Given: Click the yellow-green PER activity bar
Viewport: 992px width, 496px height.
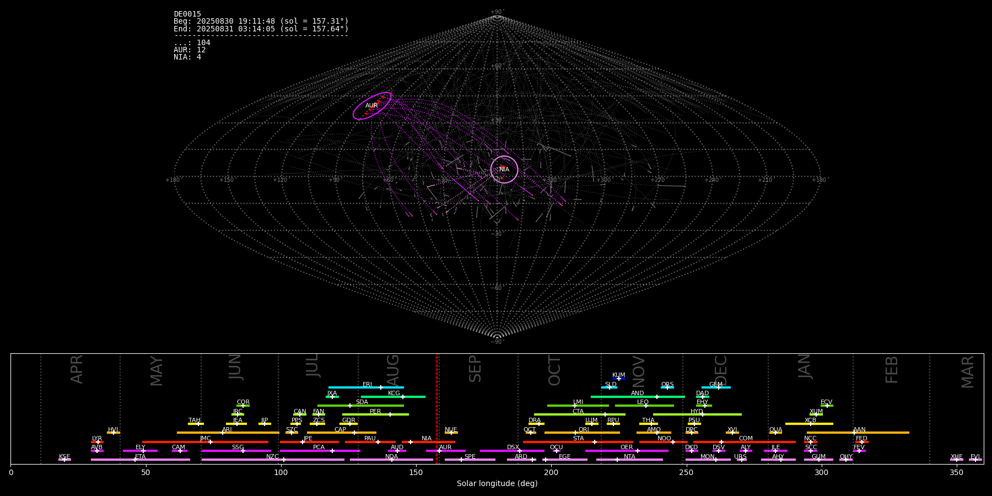Looking at the screenshot, I should (375, 414).
